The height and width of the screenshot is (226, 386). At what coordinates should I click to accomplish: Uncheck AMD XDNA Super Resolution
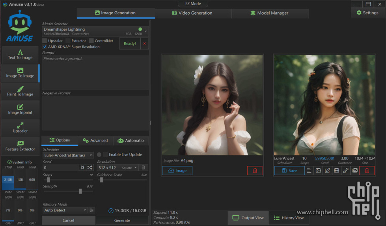coord(45,47)
